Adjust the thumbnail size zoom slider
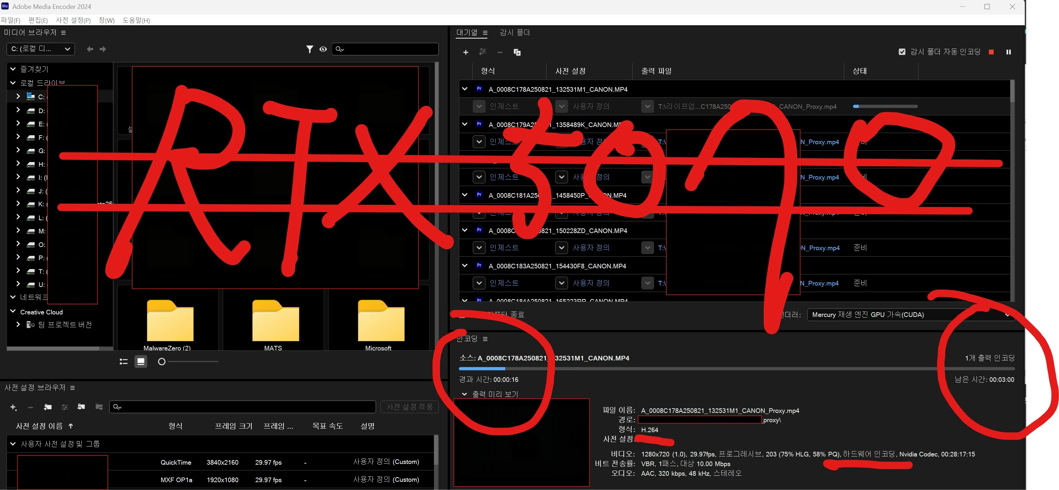The width and height of the screenshot is (1059, 490). point(162,362)
